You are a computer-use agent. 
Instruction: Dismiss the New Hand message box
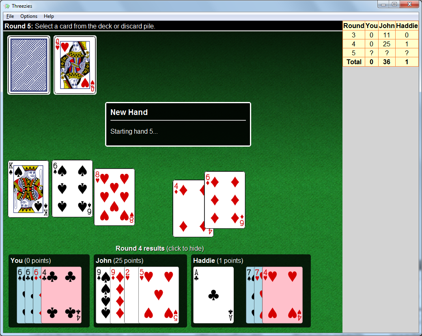(x=178, y=124)
